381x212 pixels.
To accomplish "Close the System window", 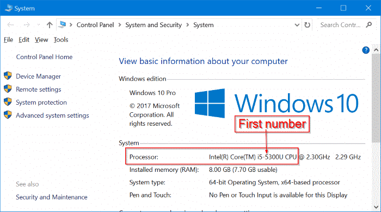I will pos(368,8).
